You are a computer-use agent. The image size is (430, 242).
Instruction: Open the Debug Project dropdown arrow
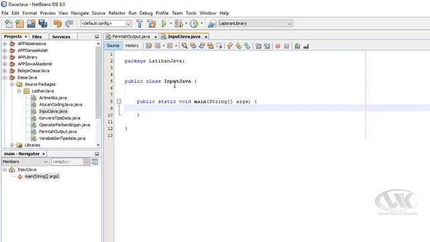186,24
